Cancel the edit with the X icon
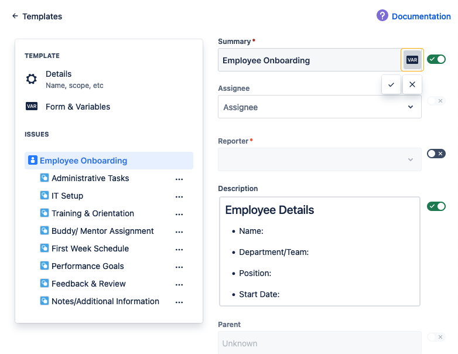The height and width of the screenshot is (354, 458). 412,84
